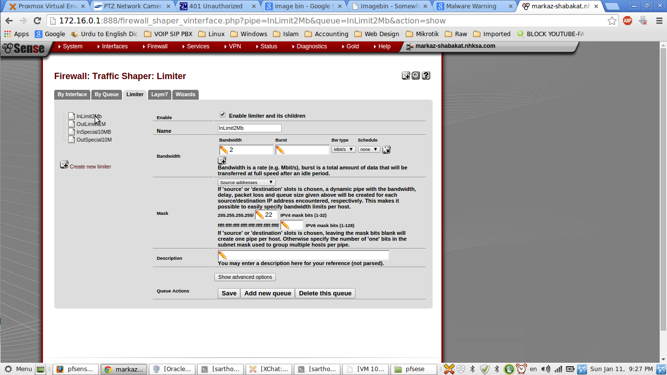Select OutLimit1M in limiter tree
Screen dimensions: 667x375
coord(91,124)
